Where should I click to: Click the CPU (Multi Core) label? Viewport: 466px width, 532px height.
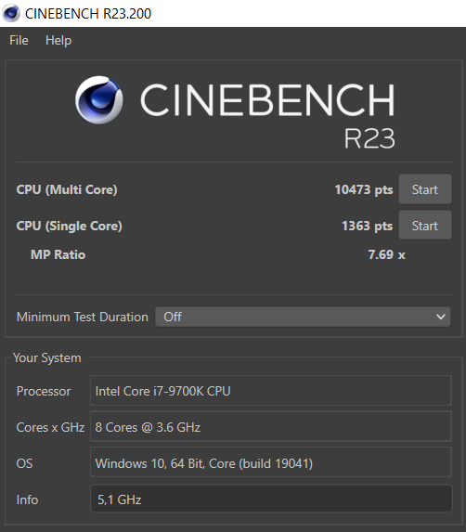pos(67,189)
